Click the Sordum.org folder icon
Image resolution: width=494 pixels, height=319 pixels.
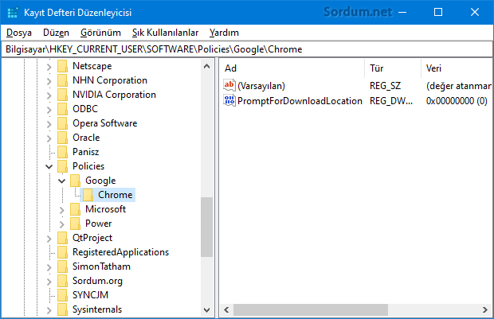click(62, 281)
